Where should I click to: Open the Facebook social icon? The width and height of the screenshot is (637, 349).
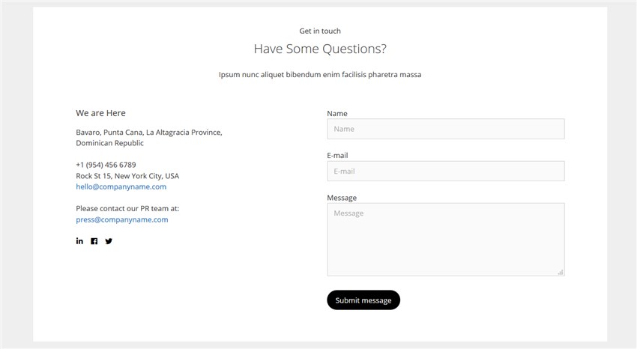94,241
